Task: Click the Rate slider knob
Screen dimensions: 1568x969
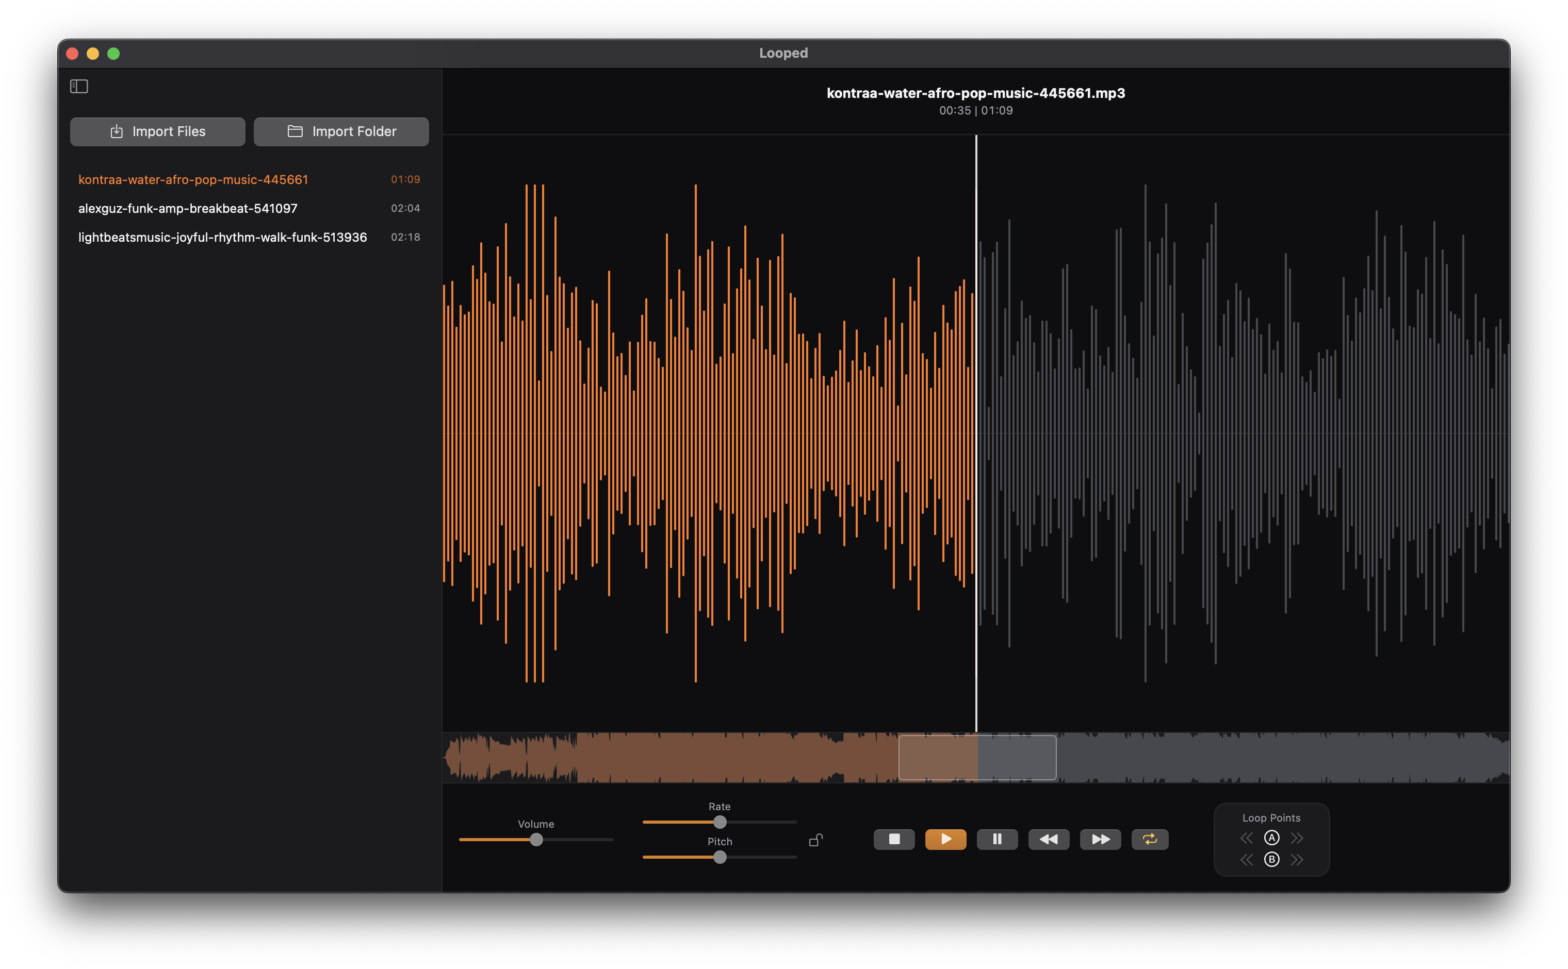Action: [720, 822]
